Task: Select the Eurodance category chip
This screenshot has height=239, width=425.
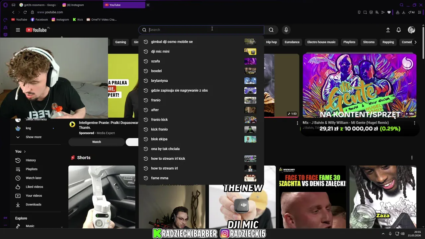Action: 292,42
